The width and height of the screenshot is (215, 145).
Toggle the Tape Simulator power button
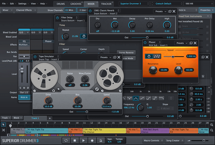tap(35, 56)
